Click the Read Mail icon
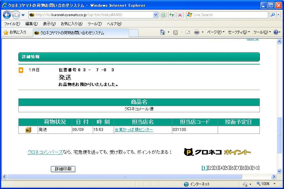 point(188,33)
